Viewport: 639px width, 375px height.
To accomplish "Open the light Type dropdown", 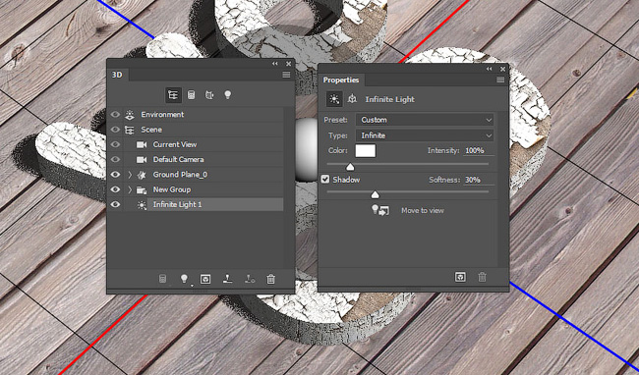I will [x=425, y=135].
